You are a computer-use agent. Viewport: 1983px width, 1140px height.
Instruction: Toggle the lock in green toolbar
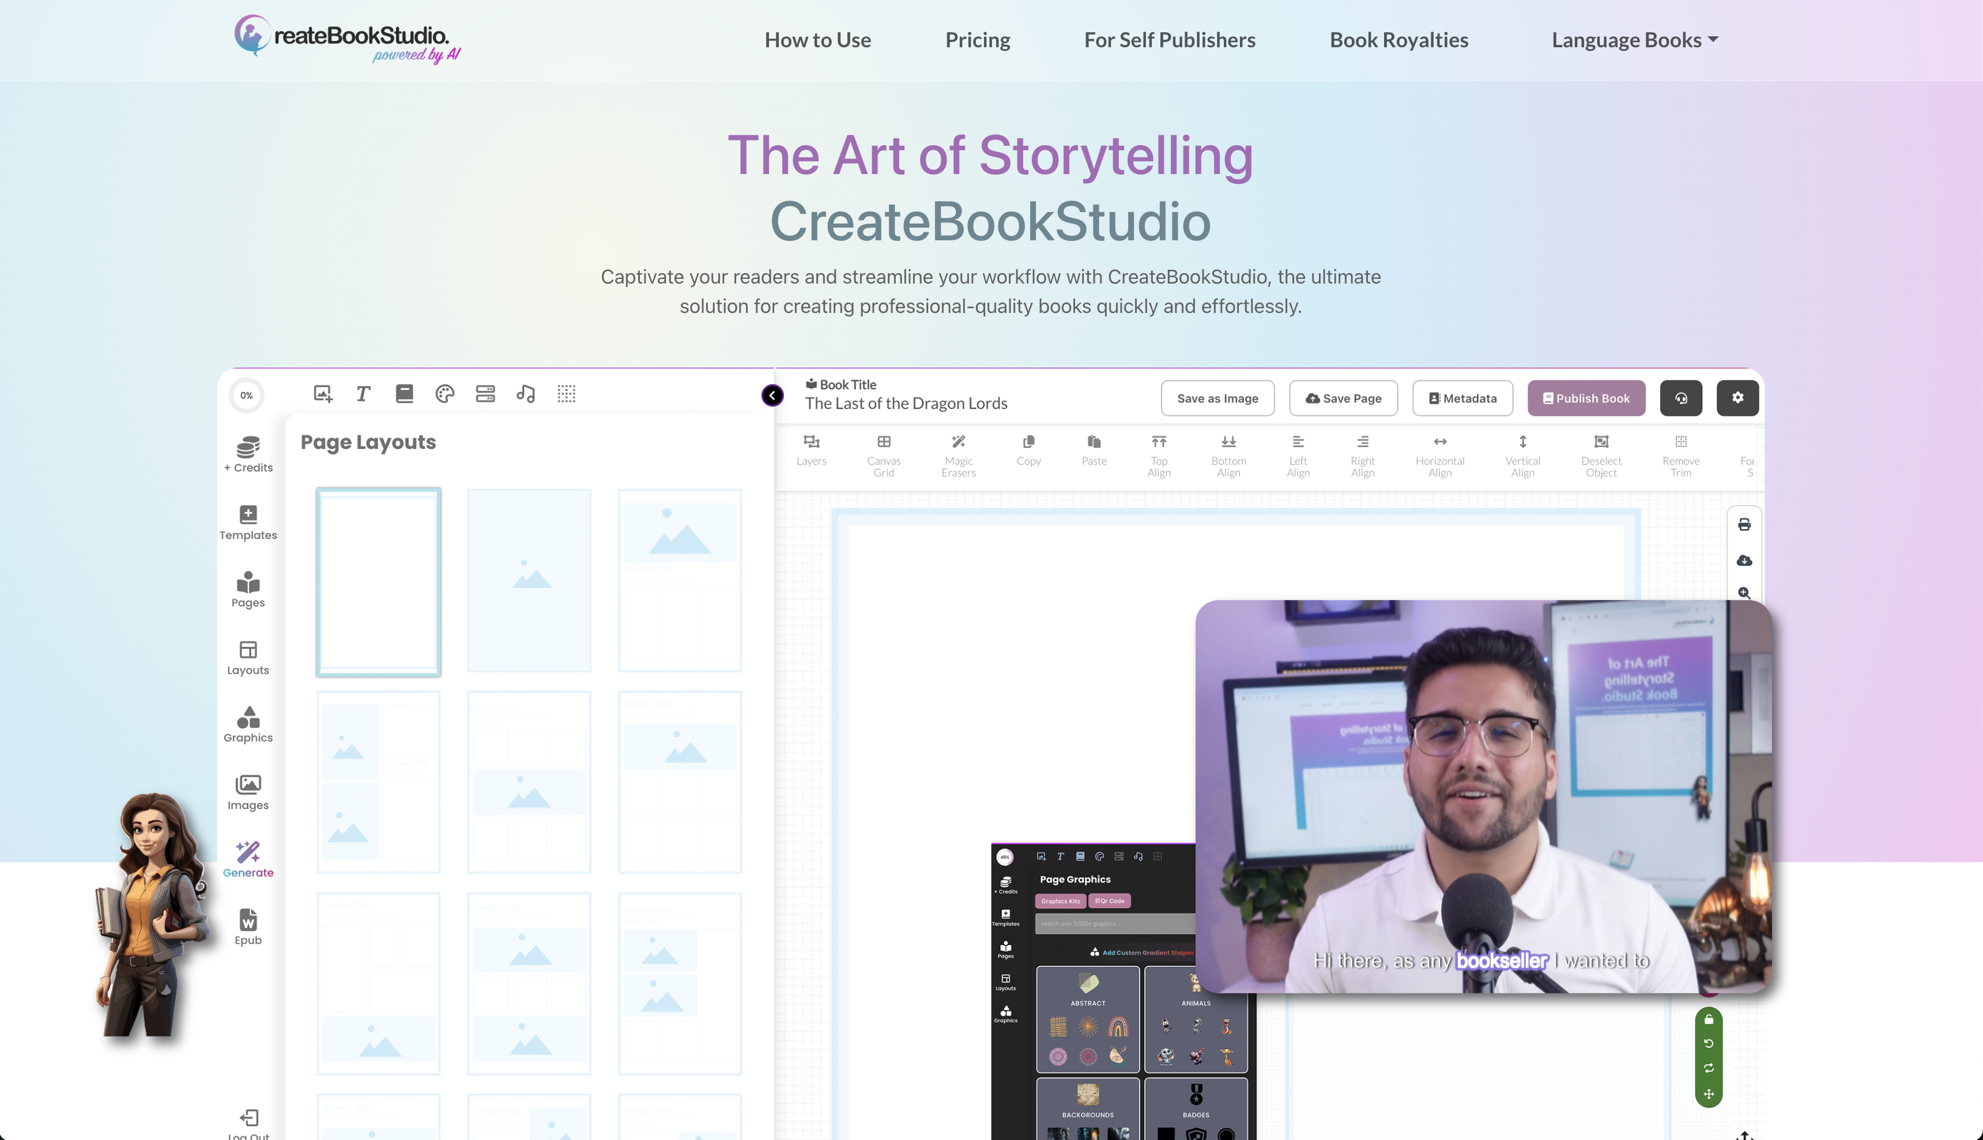point(1709,1020)
